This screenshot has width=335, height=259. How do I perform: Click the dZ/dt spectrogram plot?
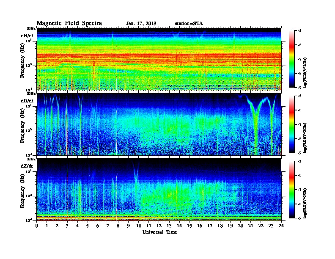tap(159, 190)
